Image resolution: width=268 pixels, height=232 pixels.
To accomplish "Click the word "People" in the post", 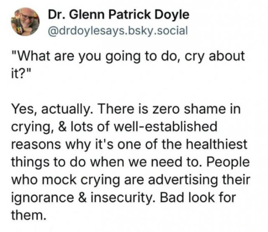I will coord(228,163).
